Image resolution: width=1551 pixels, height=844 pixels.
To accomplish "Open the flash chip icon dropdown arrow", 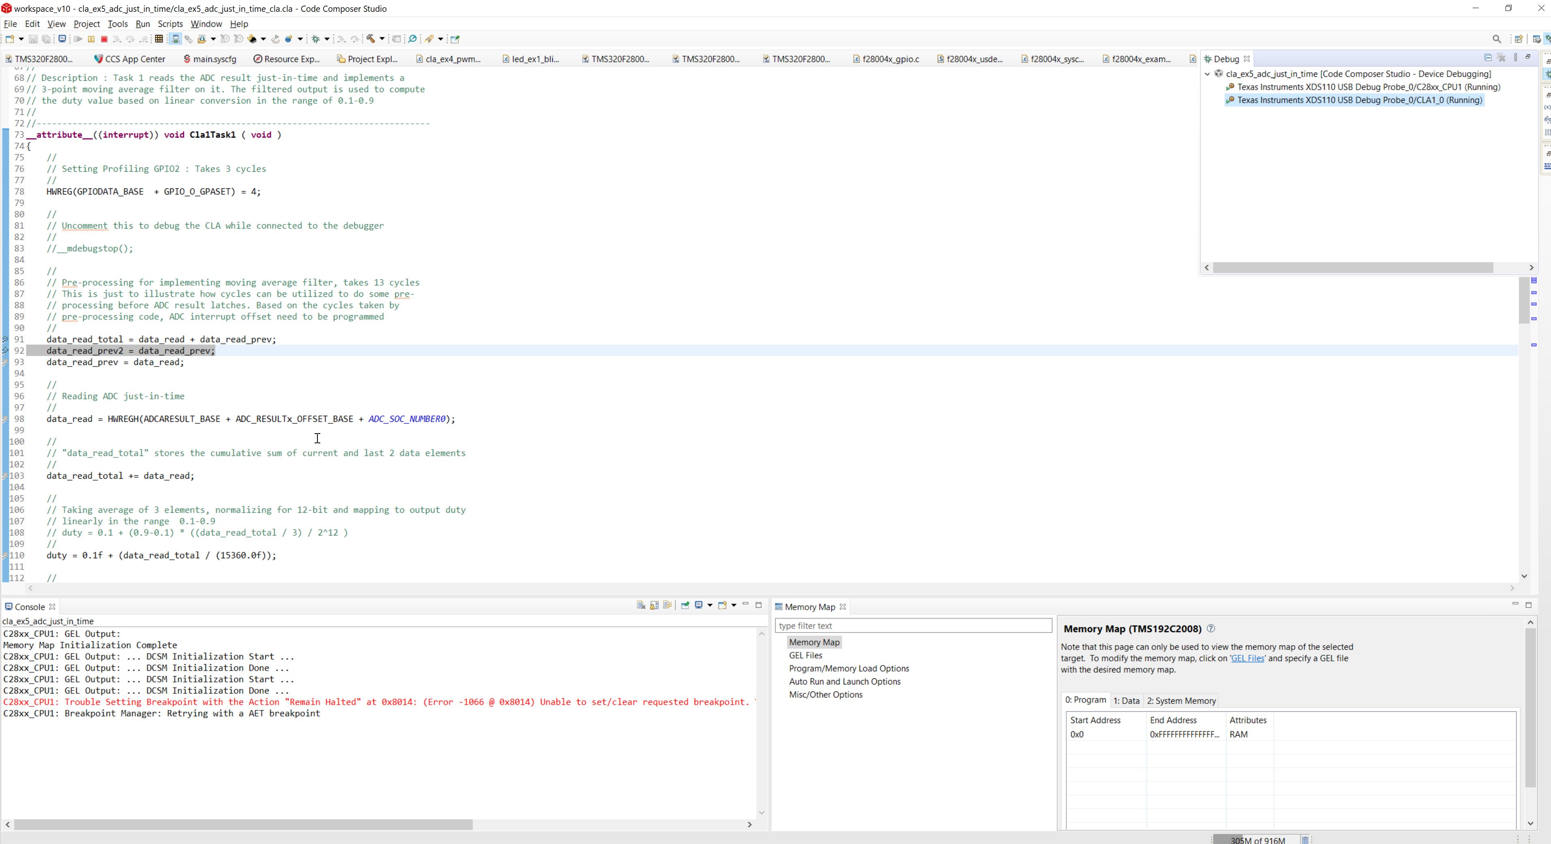I will [x=263, y=39].
